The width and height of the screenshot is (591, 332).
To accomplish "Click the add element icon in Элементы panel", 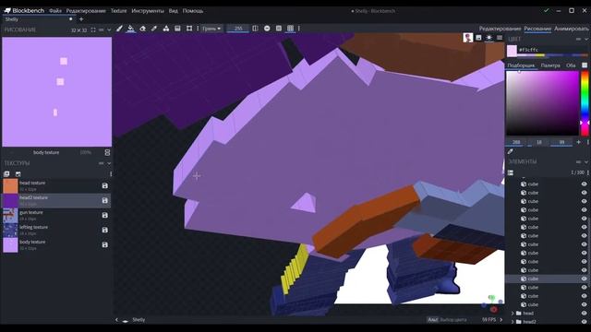I will (x=511, y=172).
